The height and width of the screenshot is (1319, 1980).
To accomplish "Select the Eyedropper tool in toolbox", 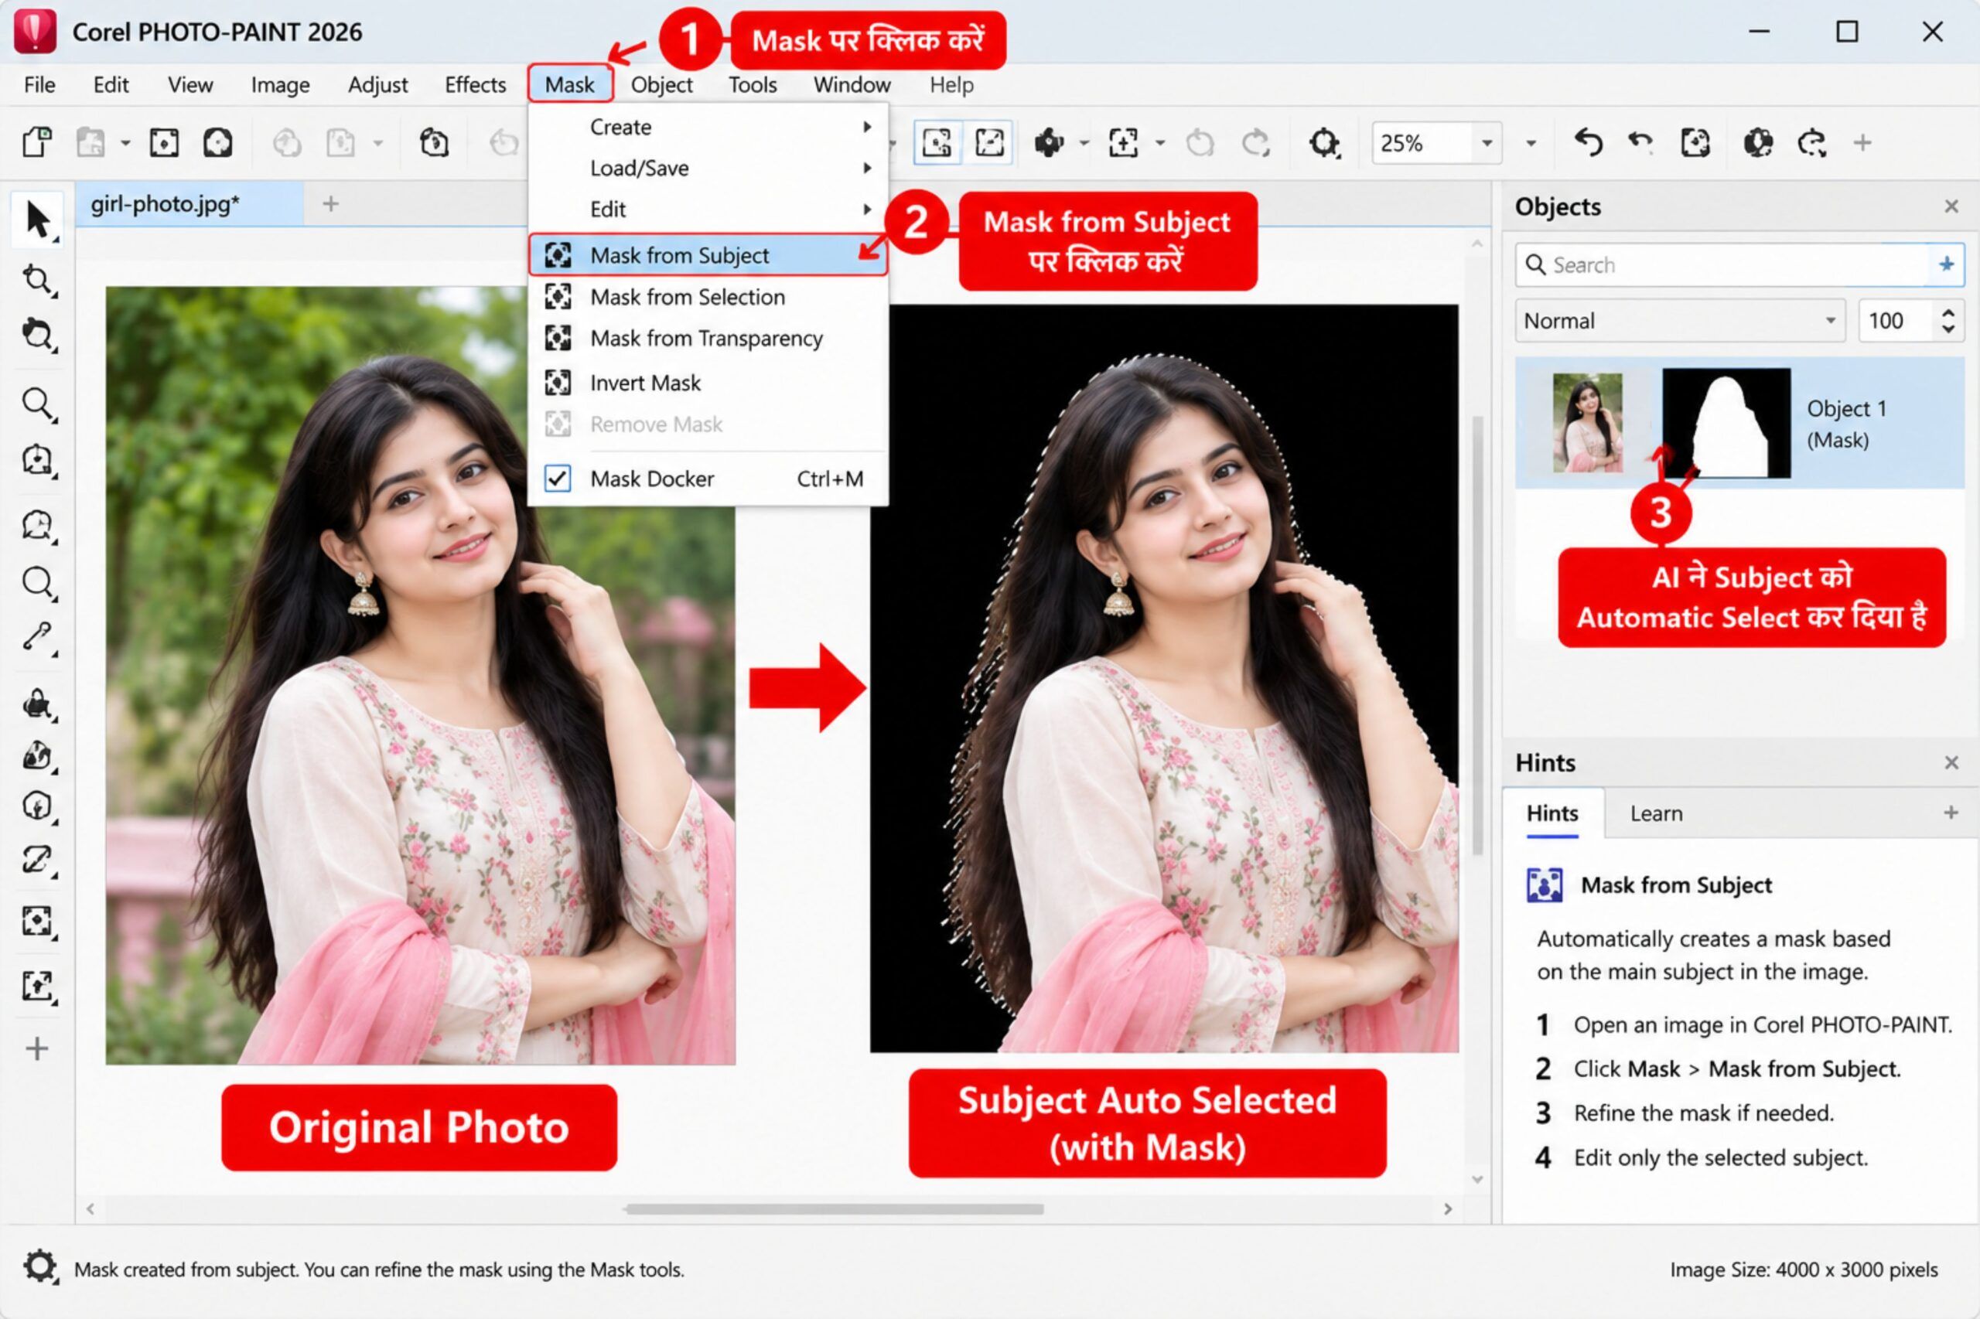I will [37, 637].
